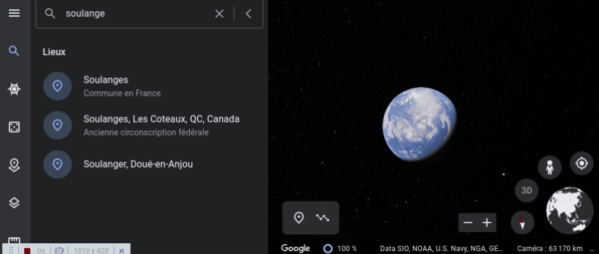The height and width of the screenshot is (254, 599).
Task: Toggle the 3D view button
Action: 527,190
